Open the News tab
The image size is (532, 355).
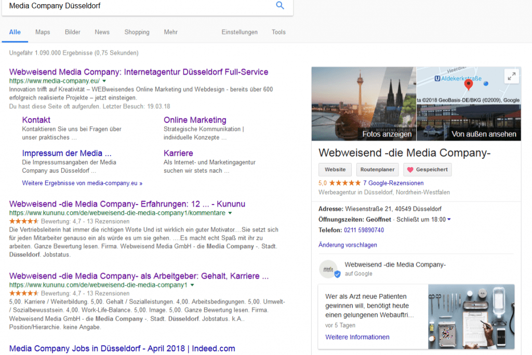click(102, 32)
